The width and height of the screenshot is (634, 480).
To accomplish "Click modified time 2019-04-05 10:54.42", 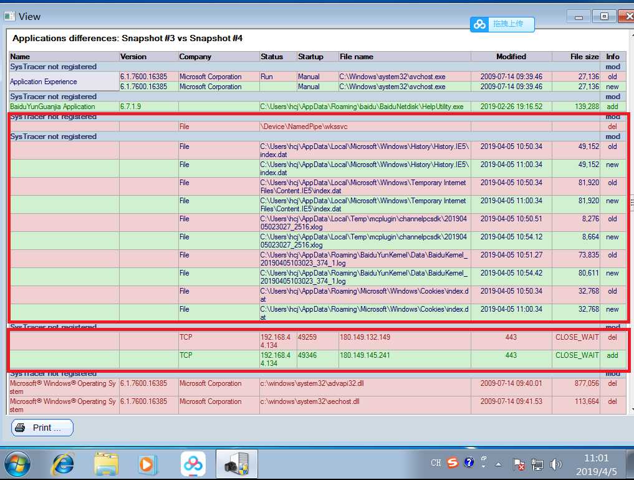I will pos(511,274).
